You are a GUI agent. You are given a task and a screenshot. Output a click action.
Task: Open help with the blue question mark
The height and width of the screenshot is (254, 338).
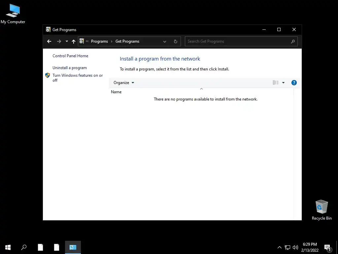click(x=294, y=83)
